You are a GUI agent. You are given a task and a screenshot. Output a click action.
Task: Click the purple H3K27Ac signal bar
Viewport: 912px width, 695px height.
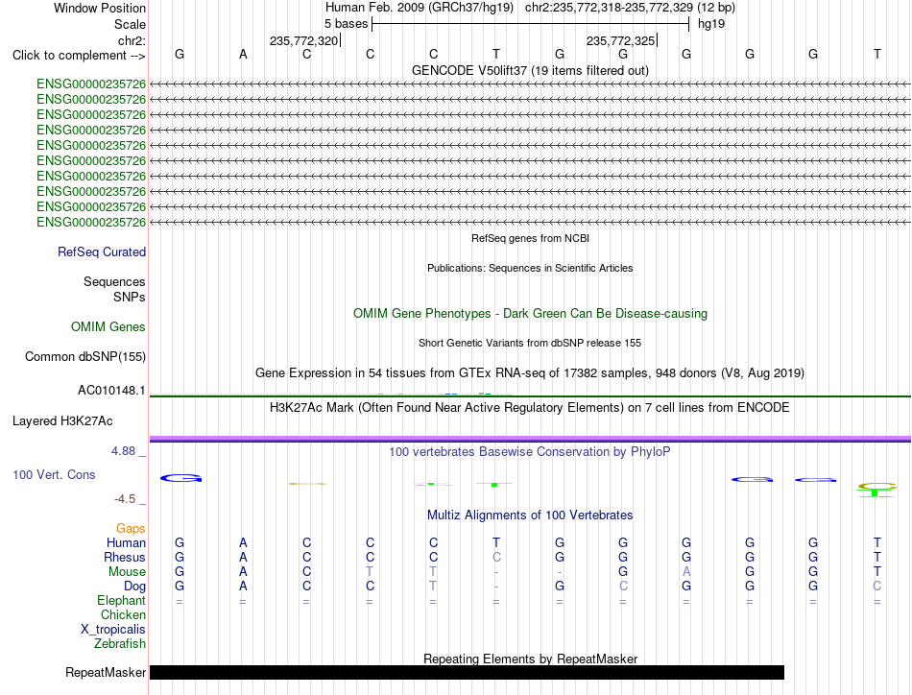coord(530,439)
